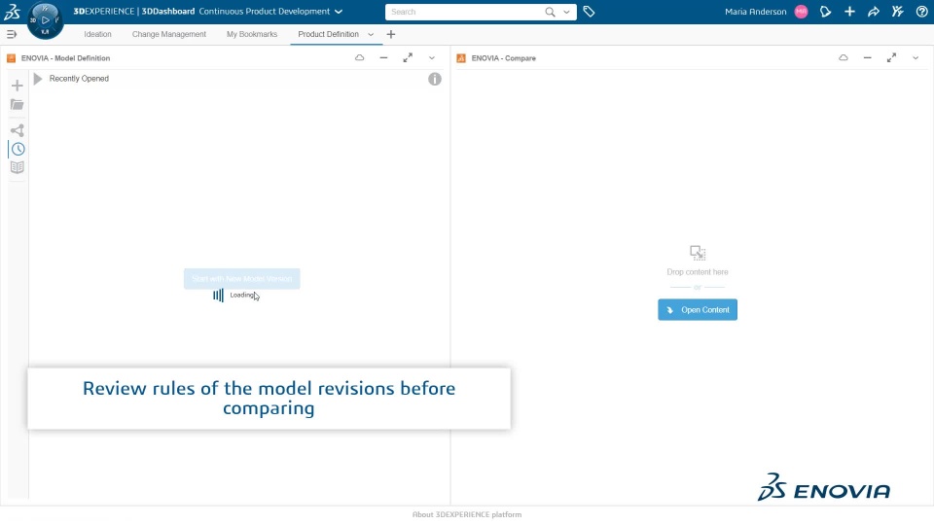
Task: Click the orange Model Definition widget icon
Action: coord(11,58)
